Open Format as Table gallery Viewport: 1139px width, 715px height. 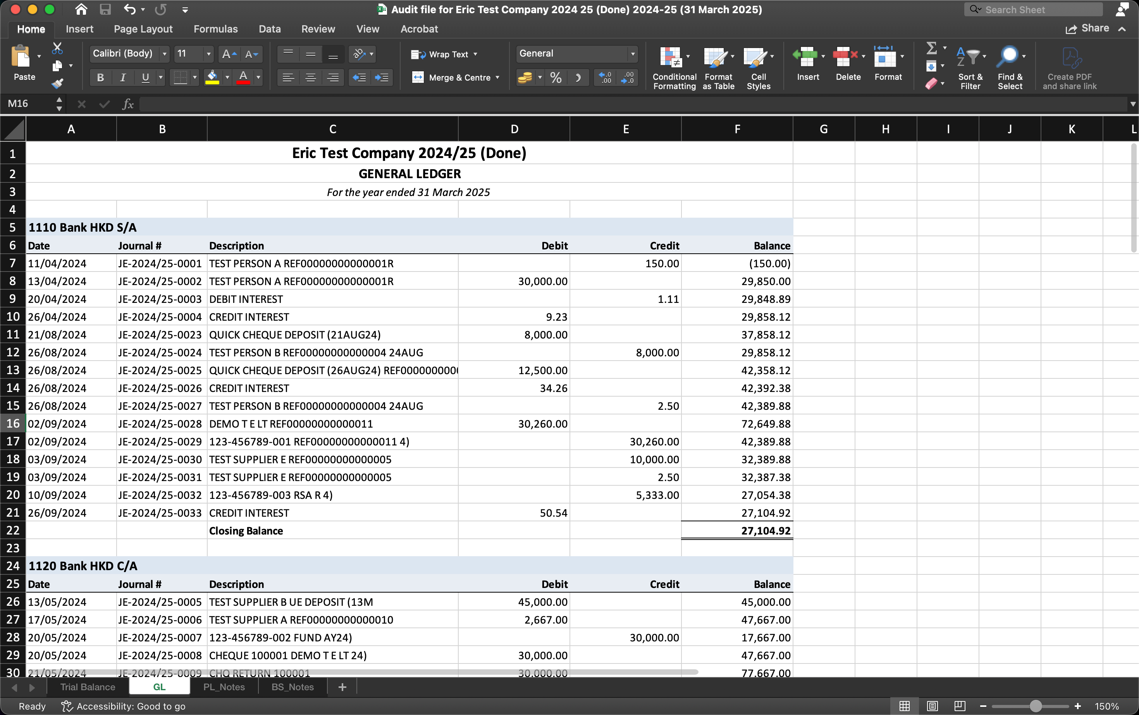[719, 67]
